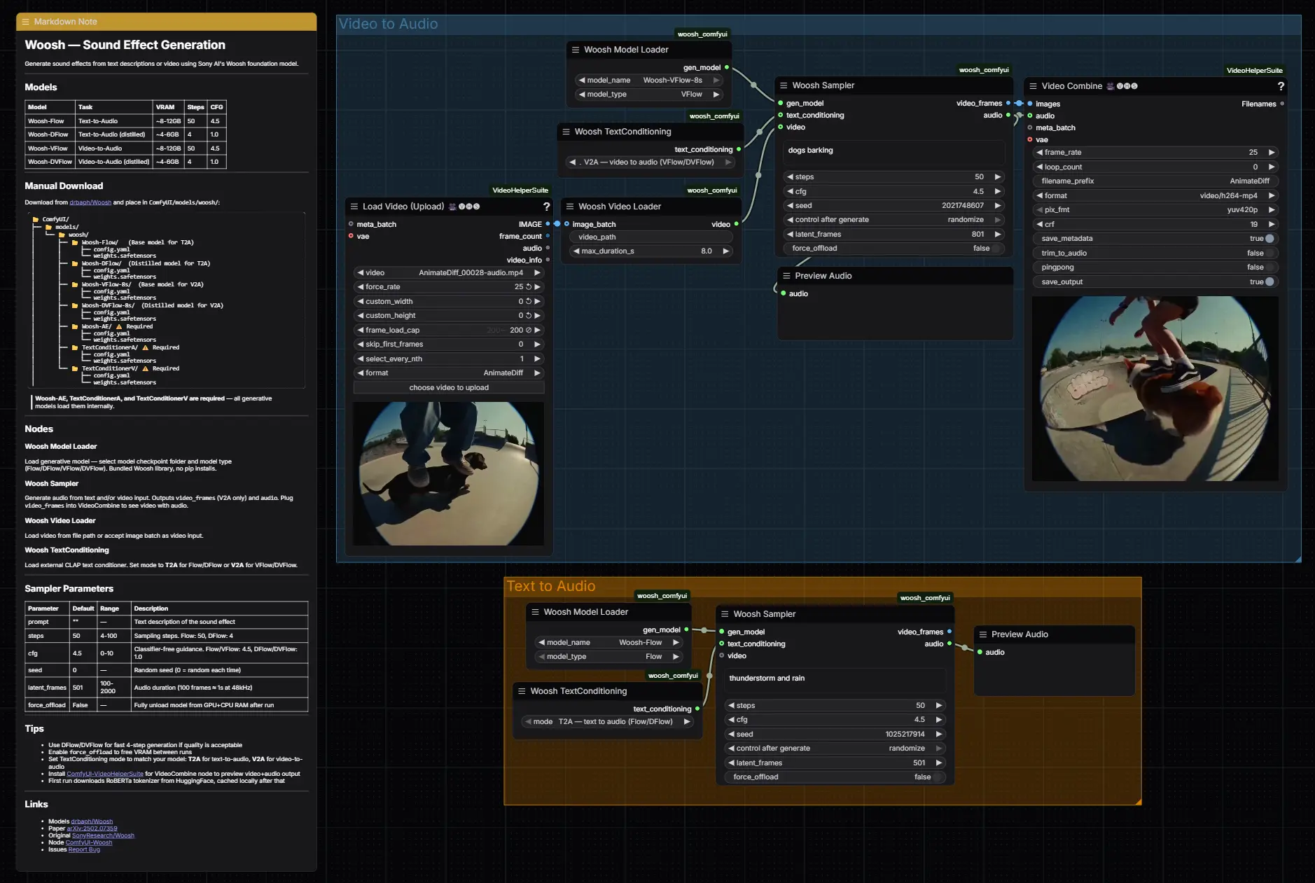This screenshot has height=883, width=1315.
Task: Open the Markdown Note hamburger menu icon
Action: (25, 22)
